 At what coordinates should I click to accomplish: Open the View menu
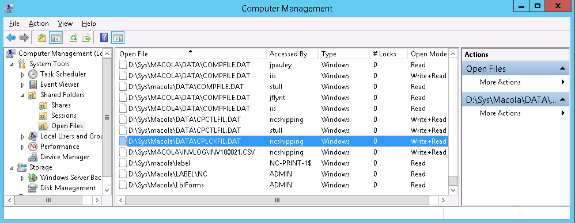[65, 24]
